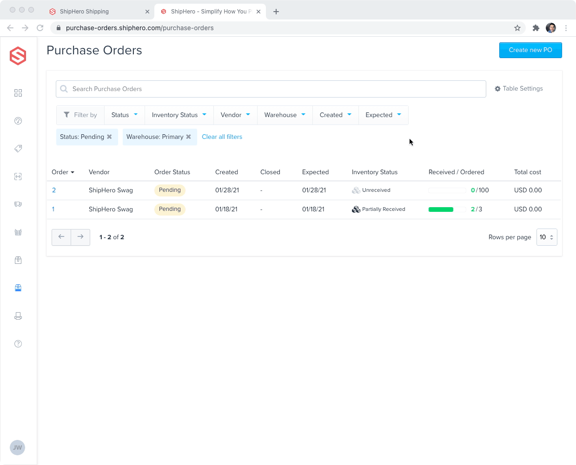The image size is (576, 465).
Task: Expand the Status filter dropdown
Action: point(125,115)
